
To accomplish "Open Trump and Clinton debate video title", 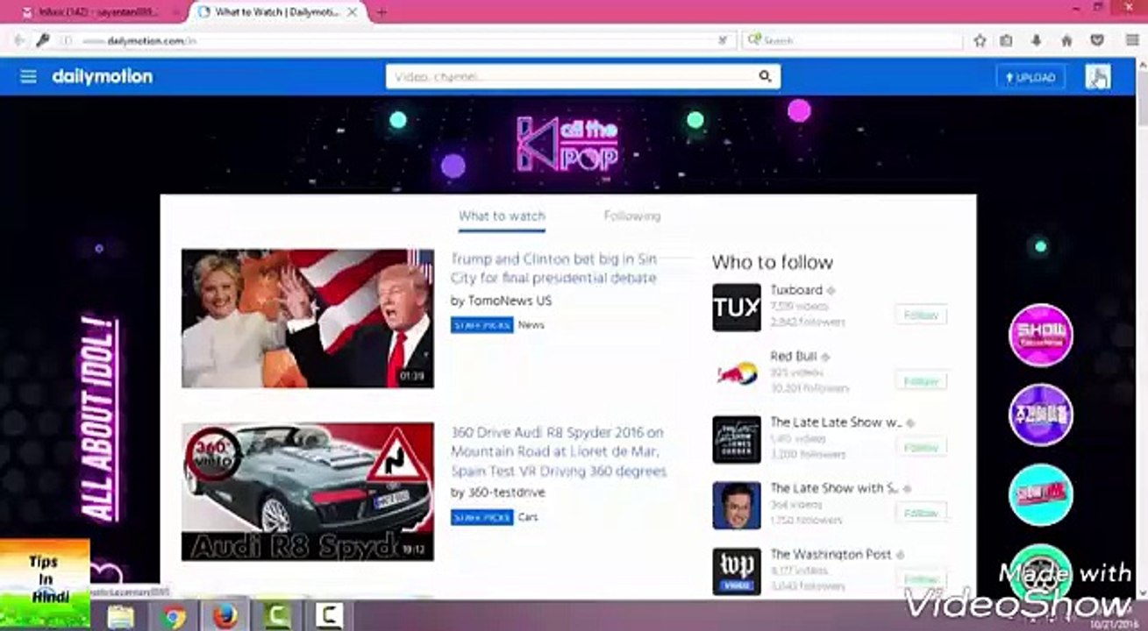I will (553, 268).
